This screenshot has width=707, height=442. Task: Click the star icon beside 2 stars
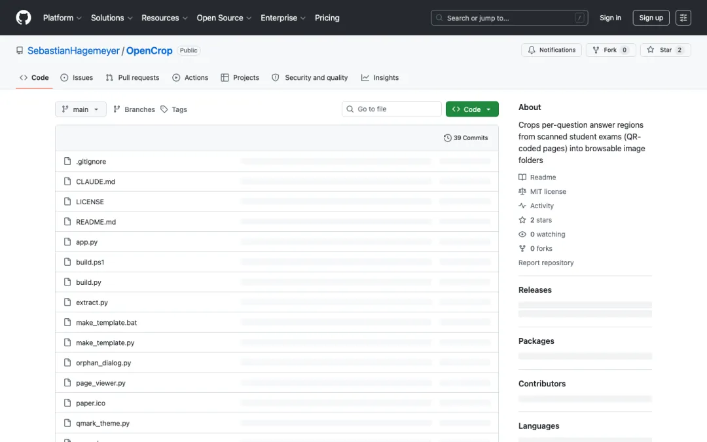pos(522,220)
